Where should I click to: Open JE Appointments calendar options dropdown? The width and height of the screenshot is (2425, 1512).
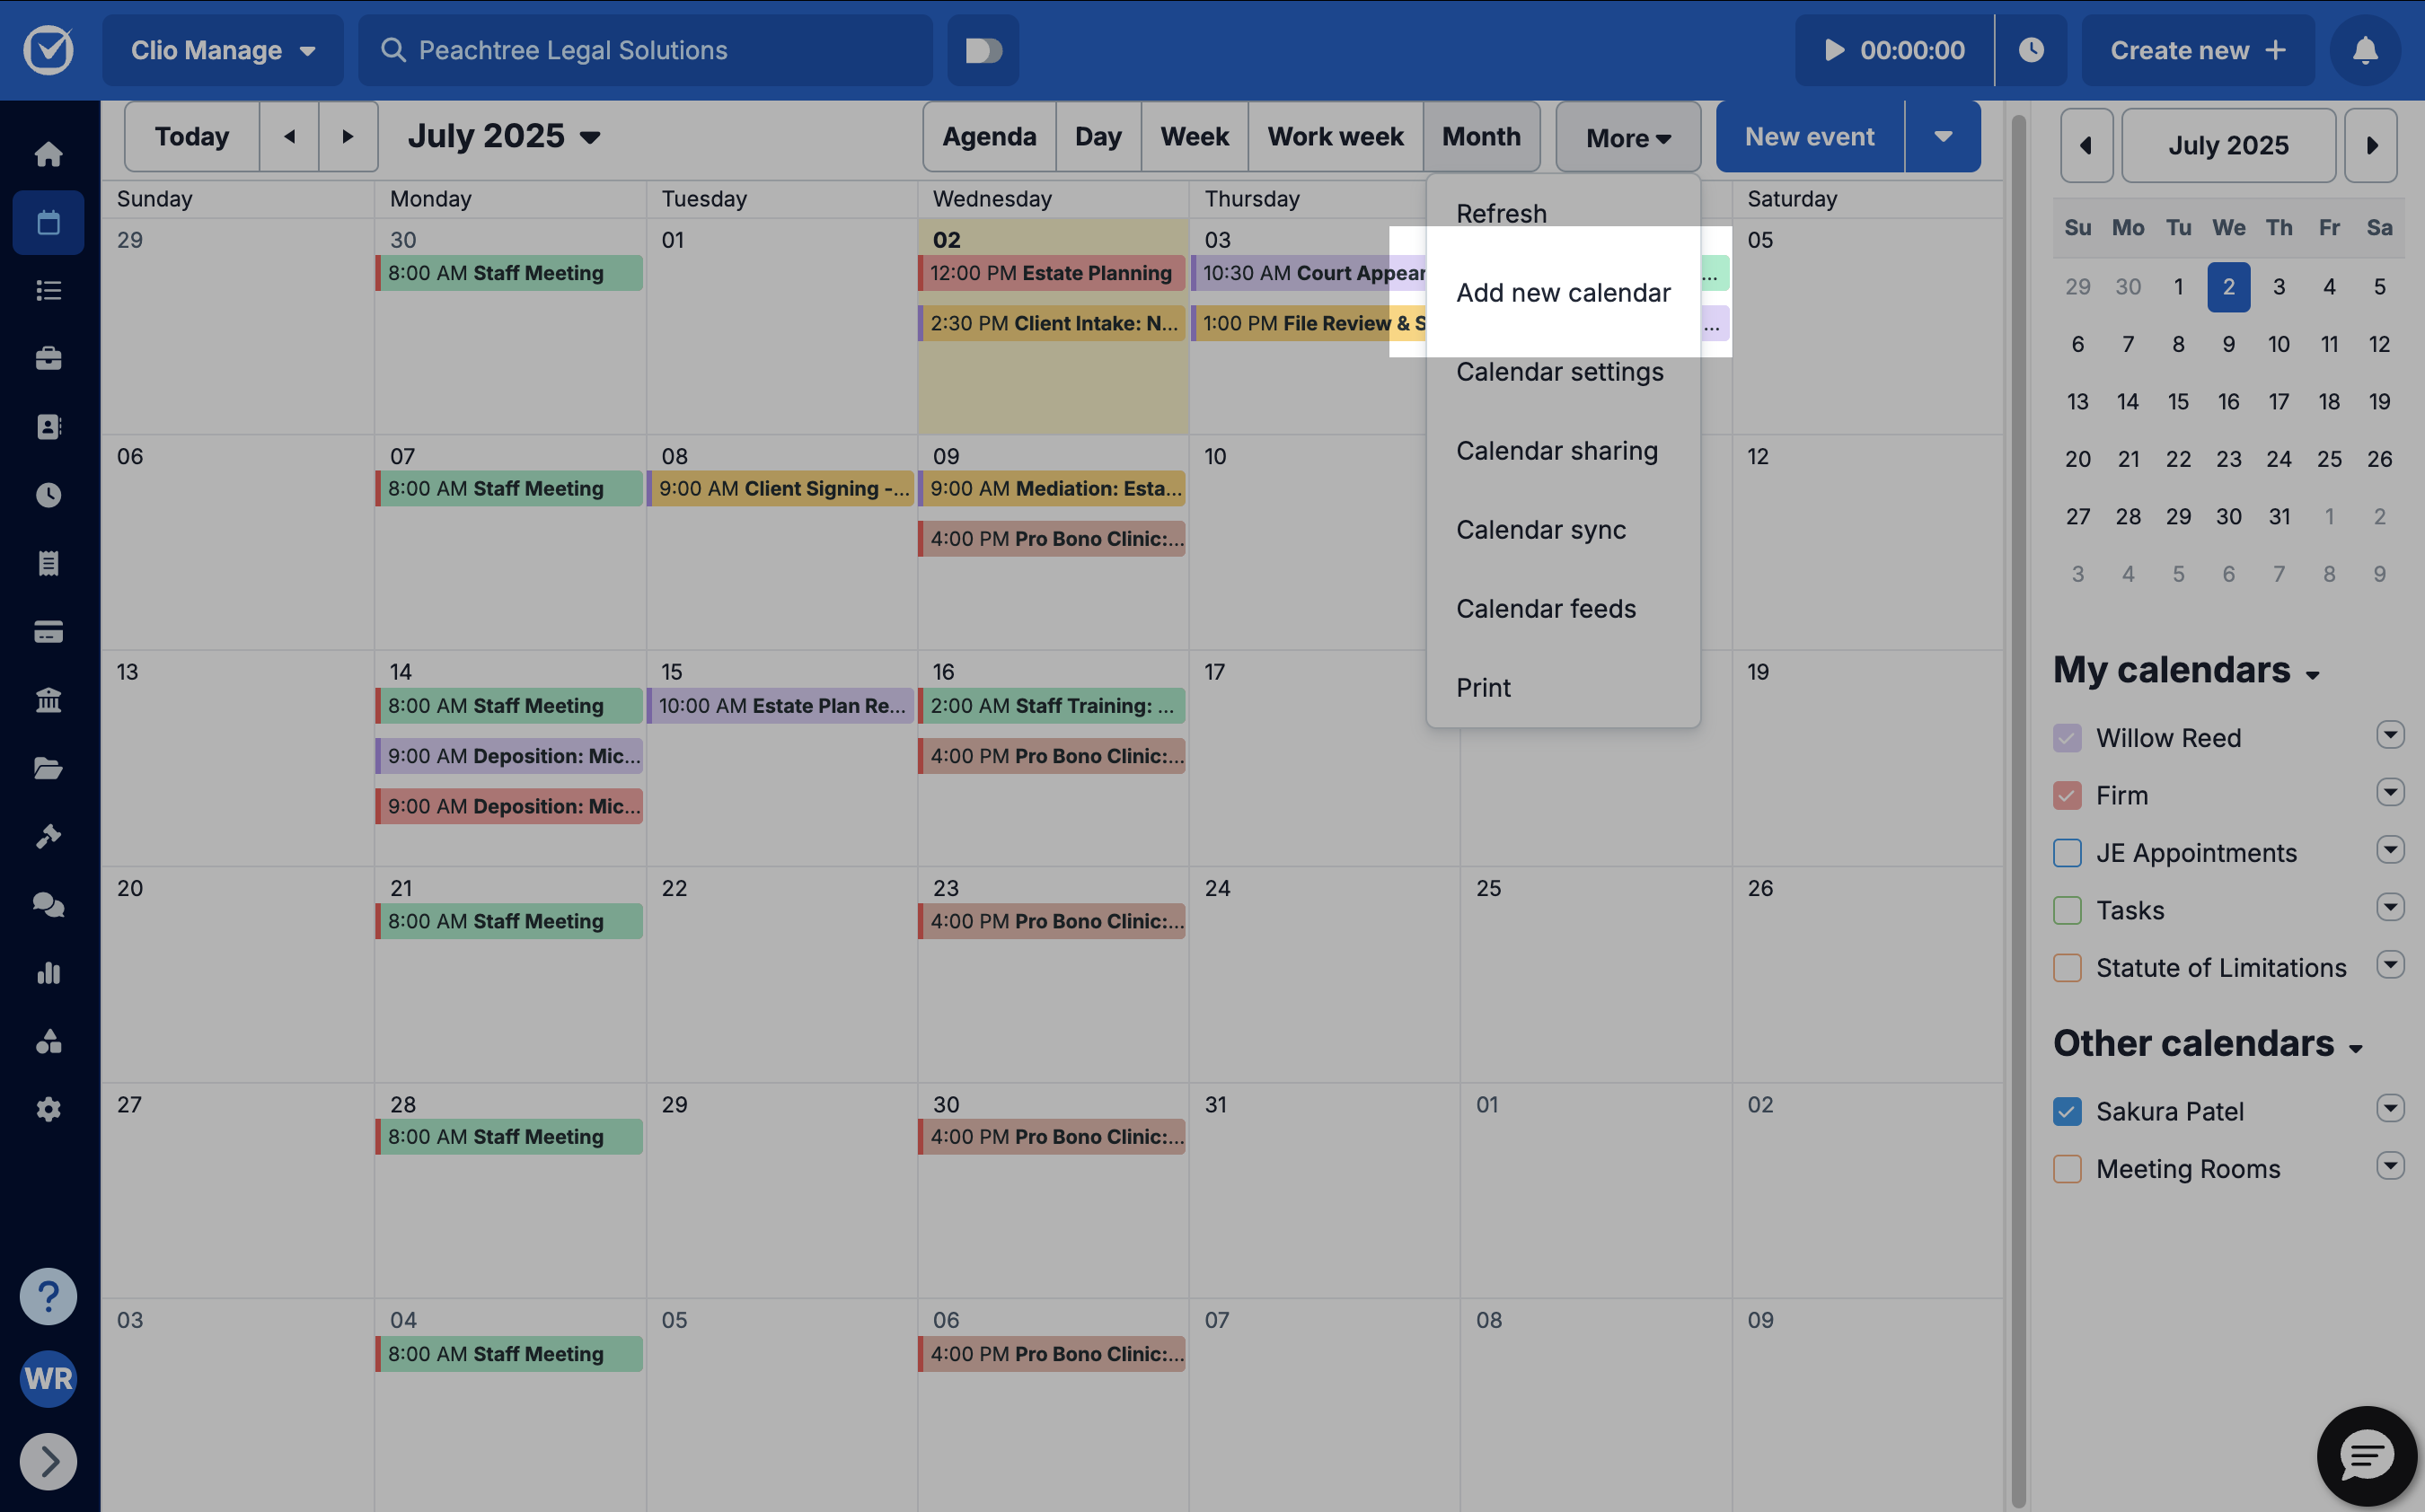coord(2390,850)
